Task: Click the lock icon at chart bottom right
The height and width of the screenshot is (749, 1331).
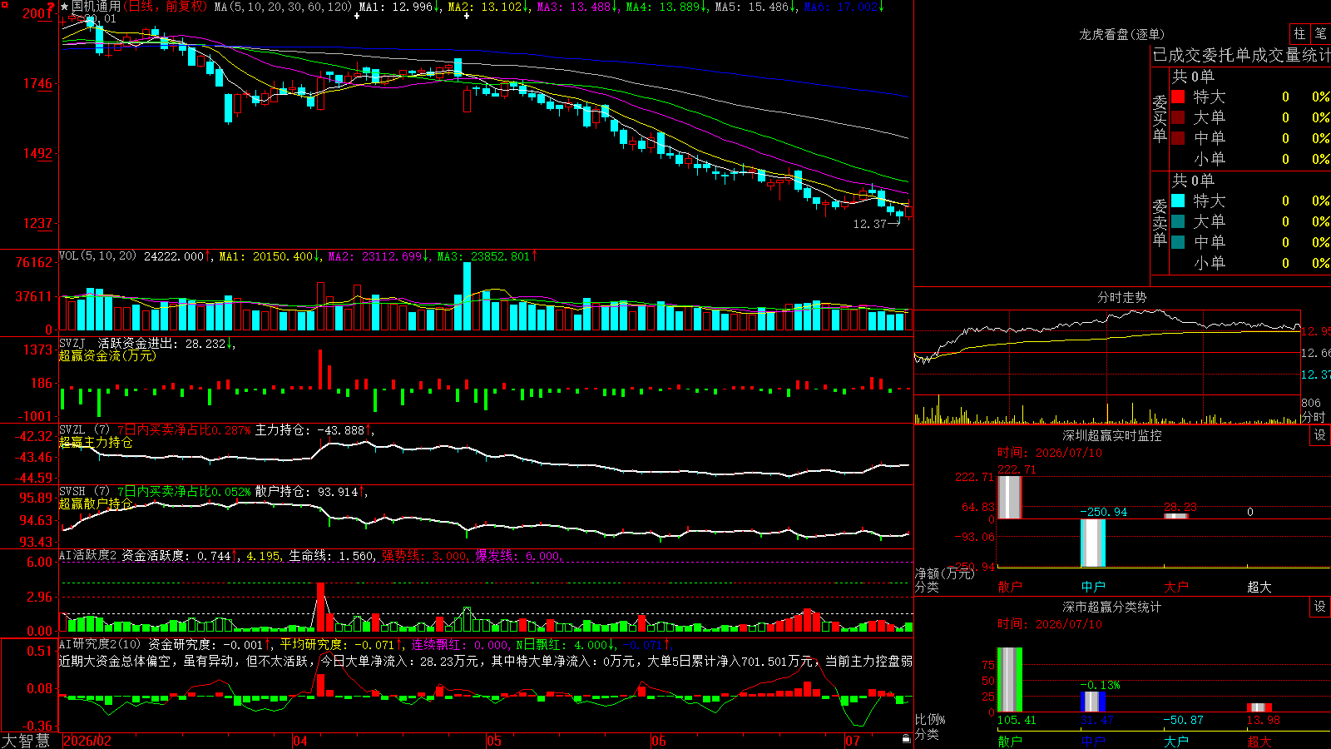Action: coord(906,739)
